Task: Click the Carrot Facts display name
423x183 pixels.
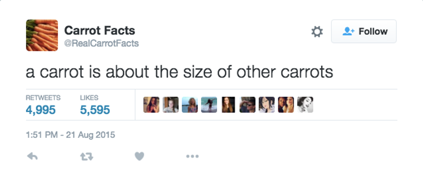Action: coord(99,31)
